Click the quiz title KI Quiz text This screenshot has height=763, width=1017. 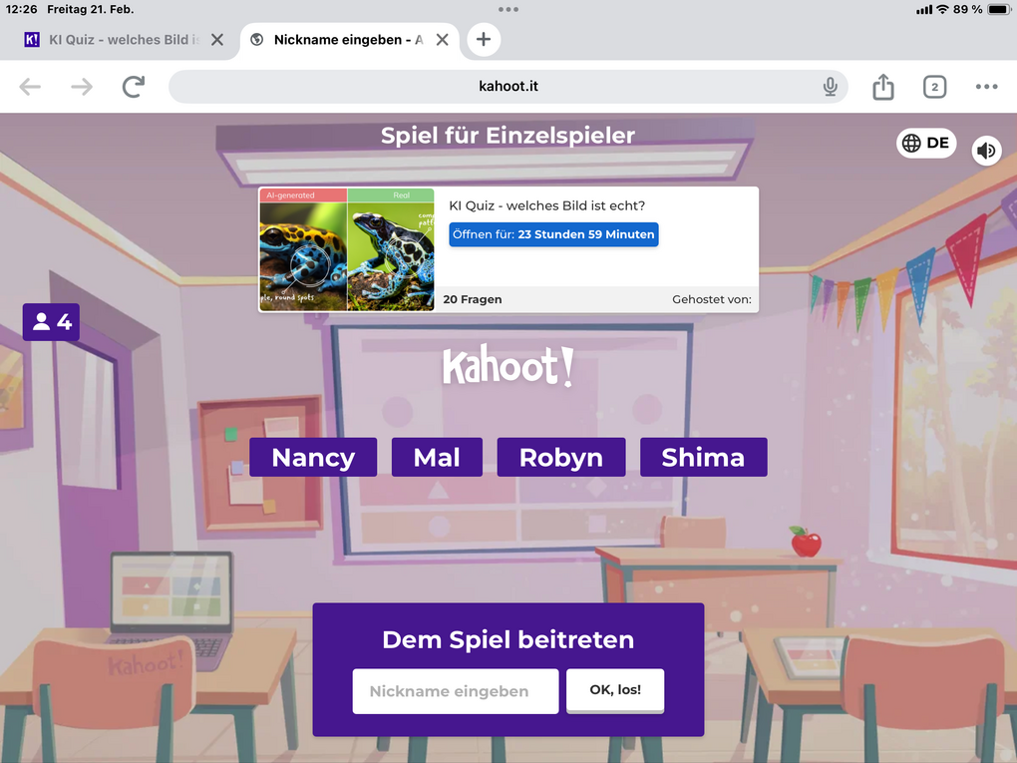coord(546,205)
